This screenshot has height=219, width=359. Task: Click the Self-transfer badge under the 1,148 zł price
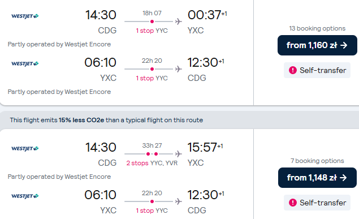coord(317,203)
